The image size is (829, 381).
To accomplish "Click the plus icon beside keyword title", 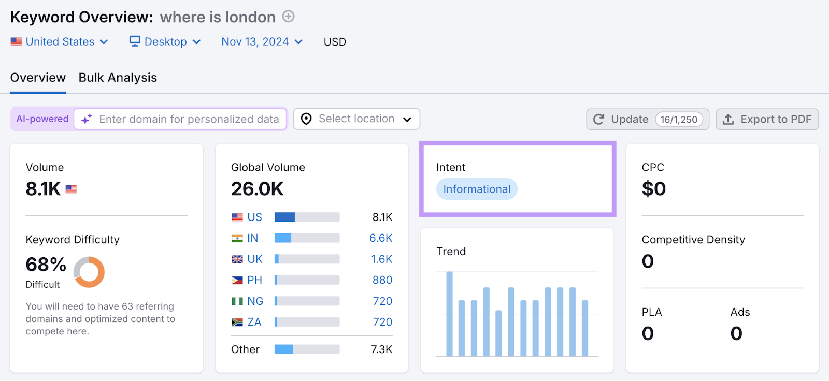I will click(288, 17).
